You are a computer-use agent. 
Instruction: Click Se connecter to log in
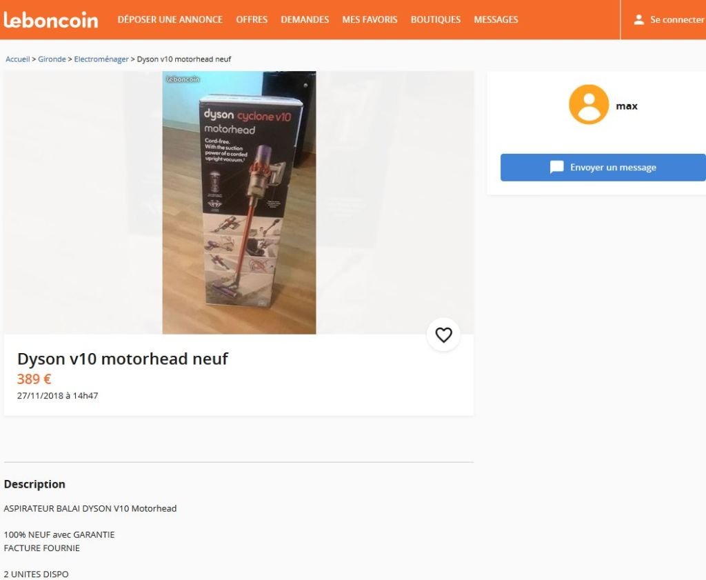coord(677,20)
